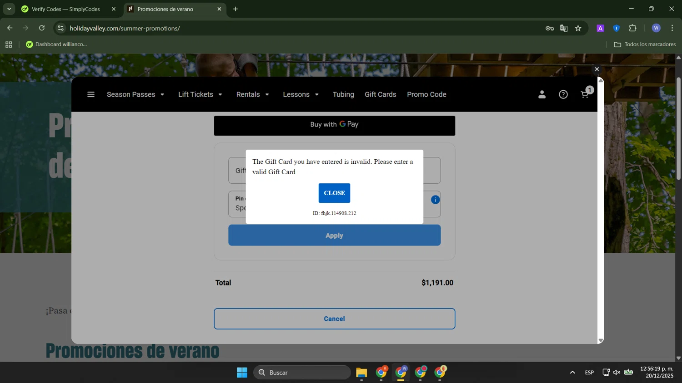This screenshot has width=682, height=383.
Task: Click the Cancel button
Action: 334,319
